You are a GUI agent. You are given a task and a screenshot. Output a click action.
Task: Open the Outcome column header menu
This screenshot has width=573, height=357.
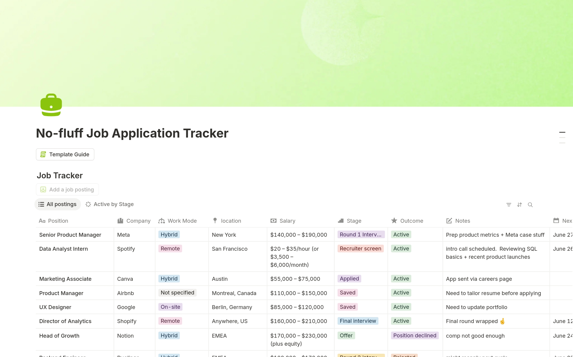click(415, 221)
